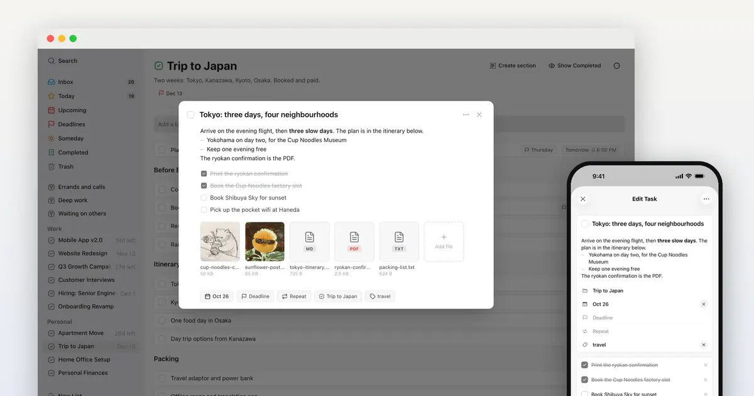Tap the Repeat row on phone

(x=645, y=331)
